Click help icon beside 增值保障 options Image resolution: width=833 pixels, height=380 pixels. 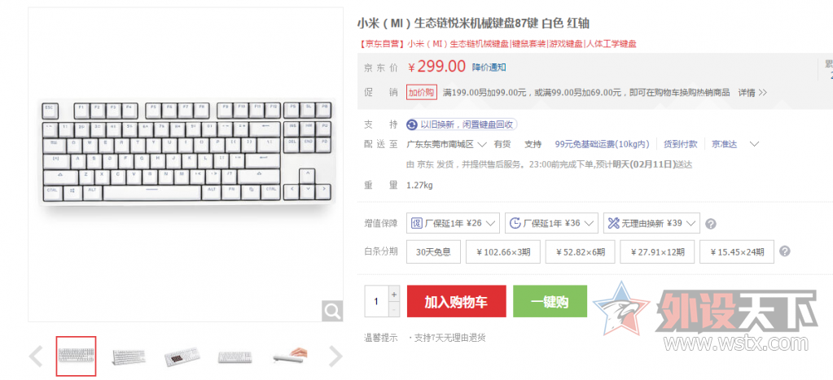click(710, 224)
